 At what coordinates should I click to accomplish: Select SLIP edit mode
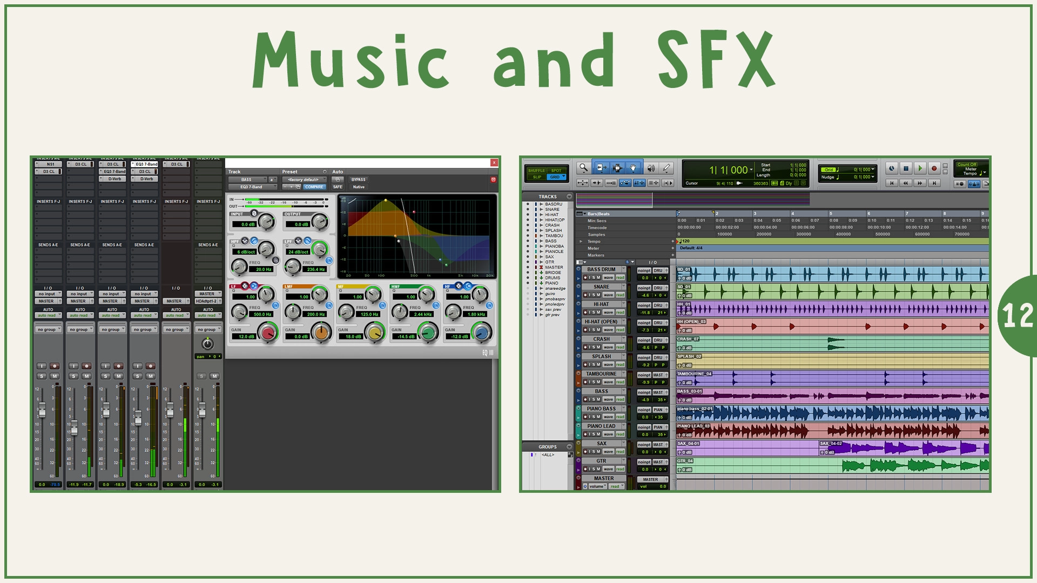pos(536,177)
